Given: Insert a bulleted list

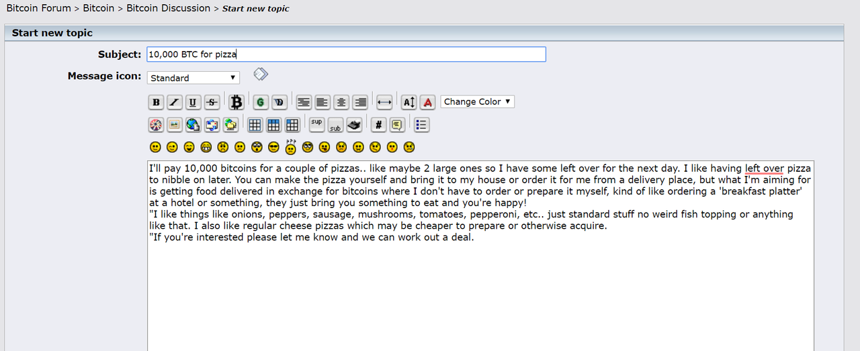Looking at the screenshot, I should tap(421, 124).
